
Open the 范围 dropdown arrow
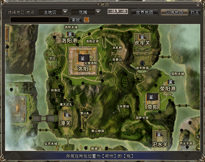pyautogui.click(x=98, y=12)
